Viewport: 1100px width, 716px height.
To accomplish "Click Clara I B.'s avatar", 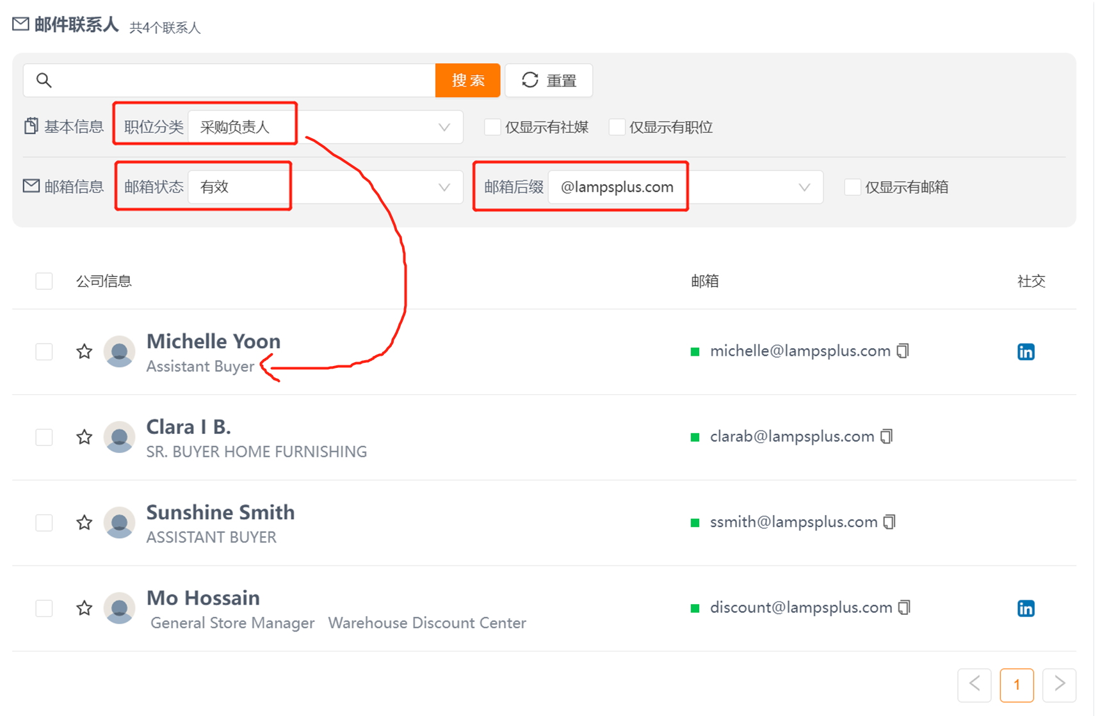I will click(119, 437).
